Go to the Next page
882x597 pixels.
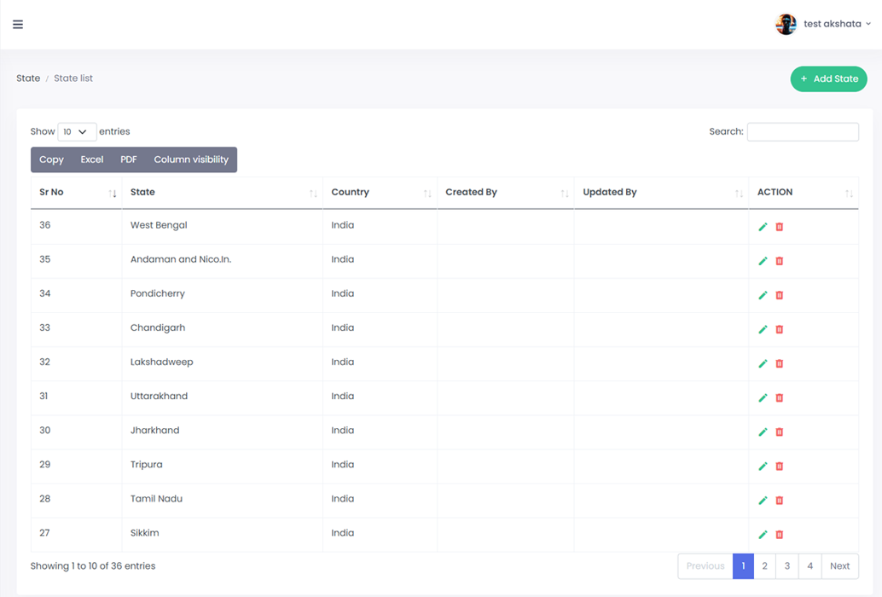pos(840,566)
